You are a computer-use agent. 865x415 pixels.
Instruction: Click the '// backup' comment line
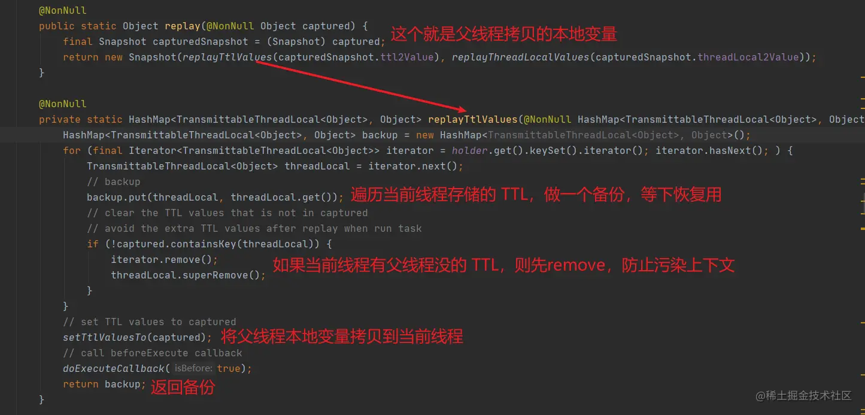(x=113, y=181)
